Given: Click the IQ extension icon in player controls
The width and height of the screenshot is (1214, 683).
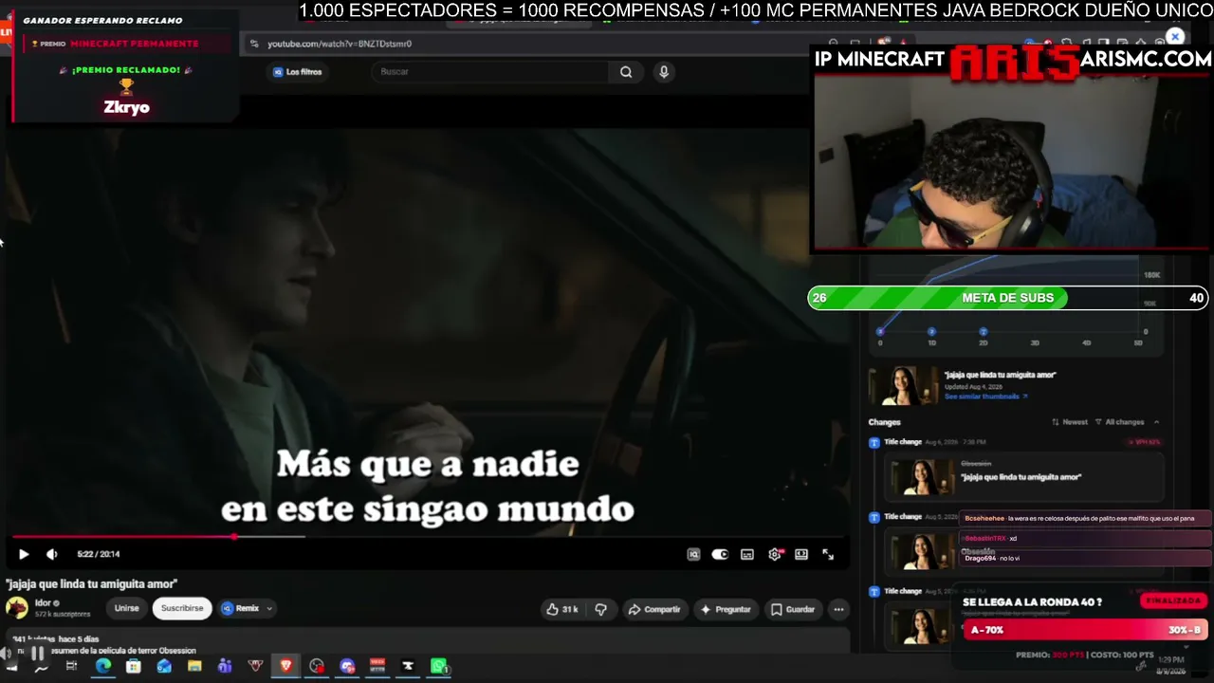Looking at the screenshot, I should pos(693,554).
